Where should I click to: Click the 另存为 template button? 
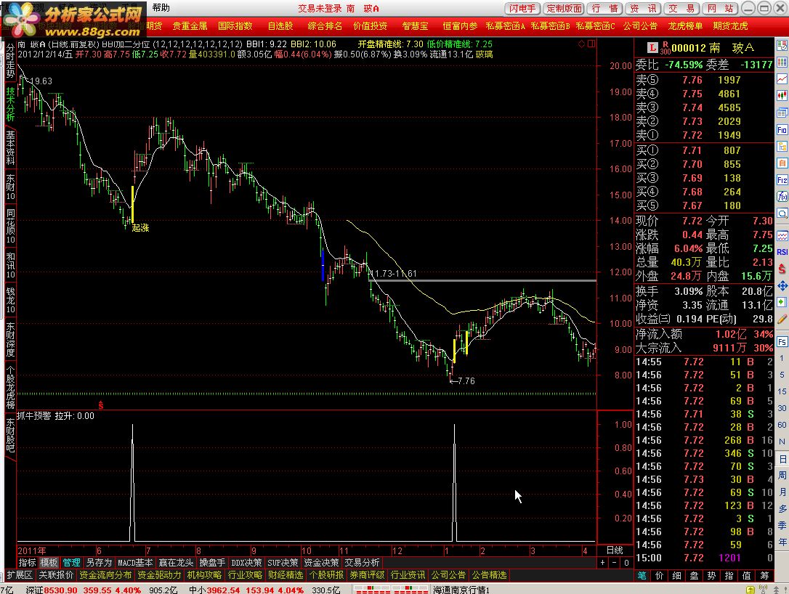point(99,562)
